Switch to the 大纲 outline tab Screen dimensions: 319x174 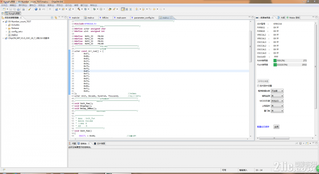pyautogui.click(x=281, y=18)
